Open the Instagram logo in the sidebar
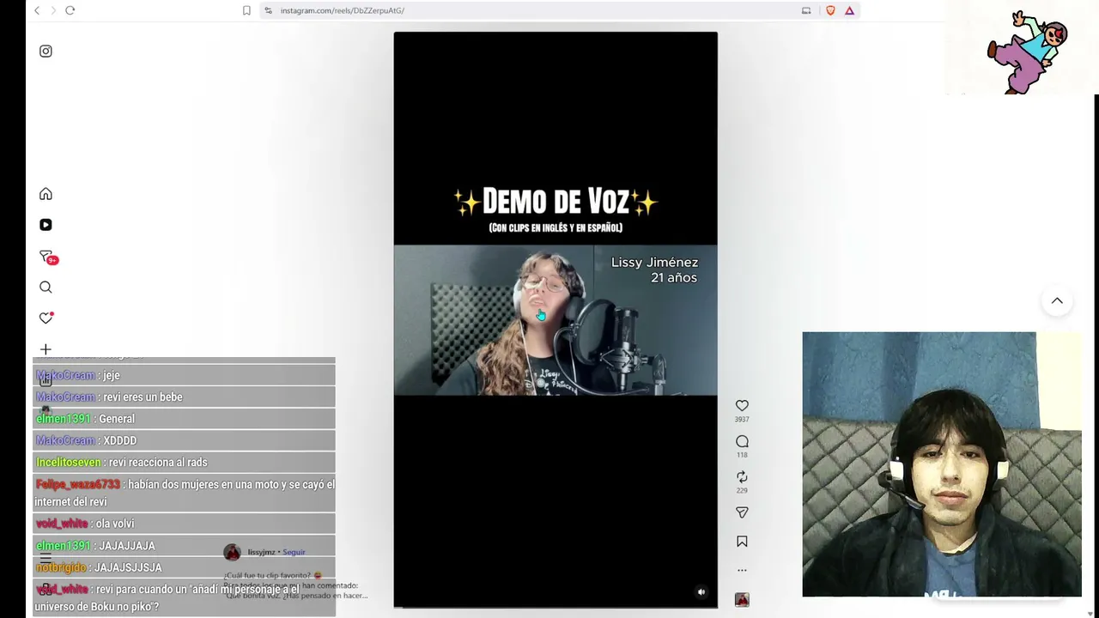The image size is (1099, 618). click(46, 51)
